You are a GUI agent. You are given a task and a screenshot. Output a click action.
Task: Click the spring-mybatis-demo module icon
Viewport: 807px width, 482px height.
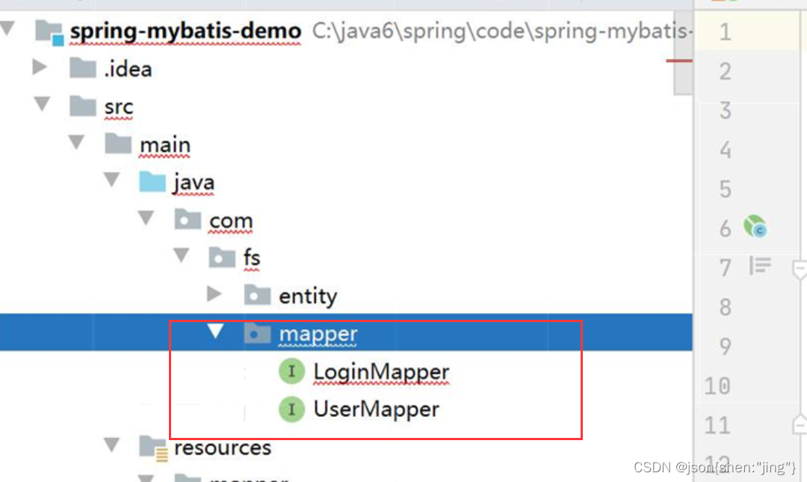[50, 32]
